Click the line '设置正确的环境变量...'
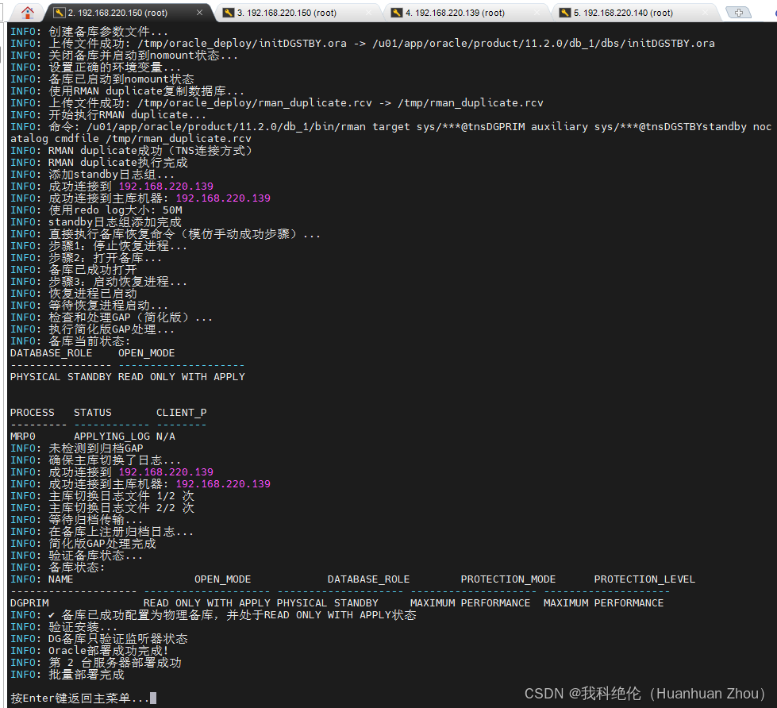 coord(96,67)
